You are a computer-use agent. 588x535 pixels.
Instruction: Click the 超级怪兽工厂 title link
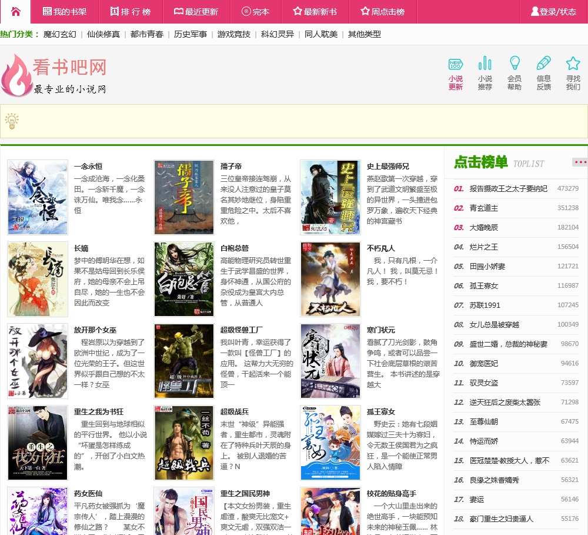click(x=242, y=330)
